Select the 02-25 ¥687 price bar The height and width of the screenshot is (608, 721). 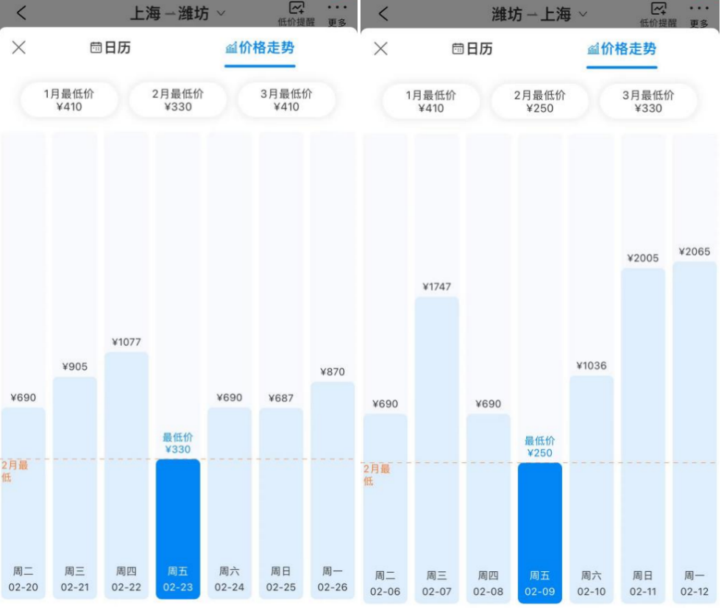pyautogui.click(x=281, y=503)
